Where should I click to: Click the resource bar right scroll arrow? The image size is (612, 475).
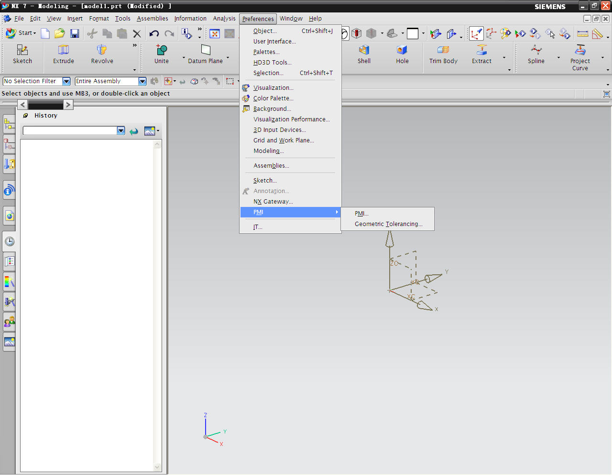point(68,105)
